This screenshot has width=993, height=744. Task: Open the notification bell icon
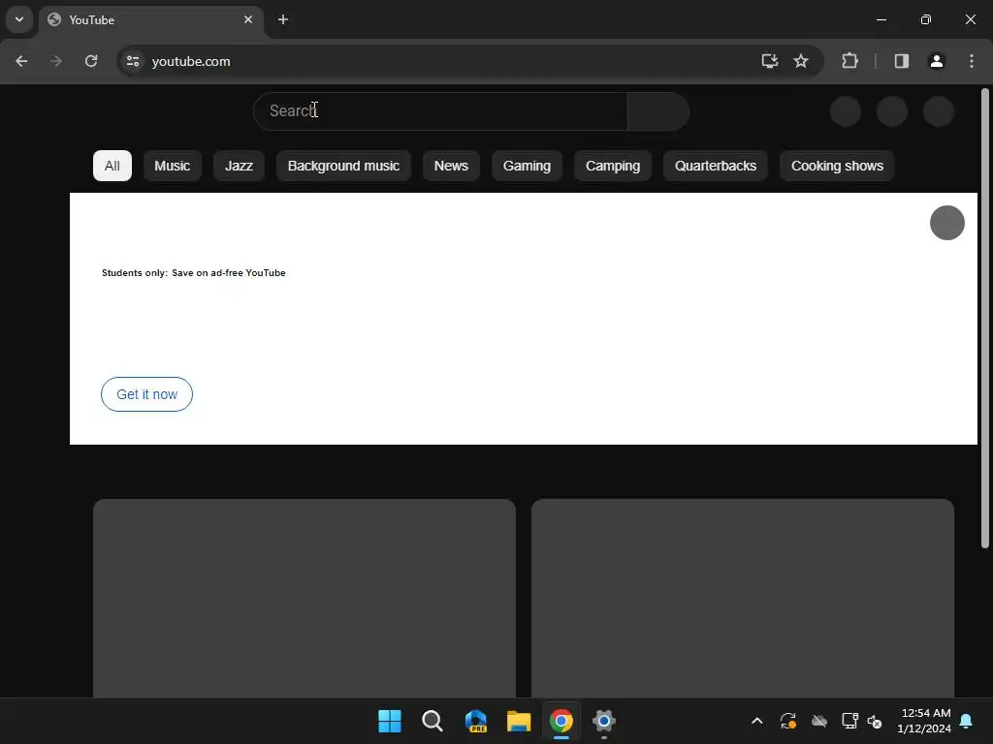point(967,721)
